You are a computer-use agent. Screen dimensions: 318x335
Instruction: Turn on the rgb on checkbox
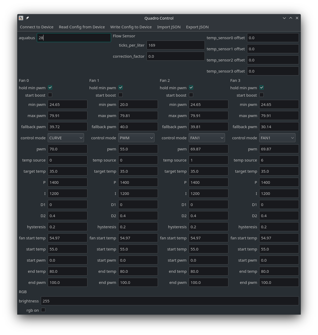43,310
